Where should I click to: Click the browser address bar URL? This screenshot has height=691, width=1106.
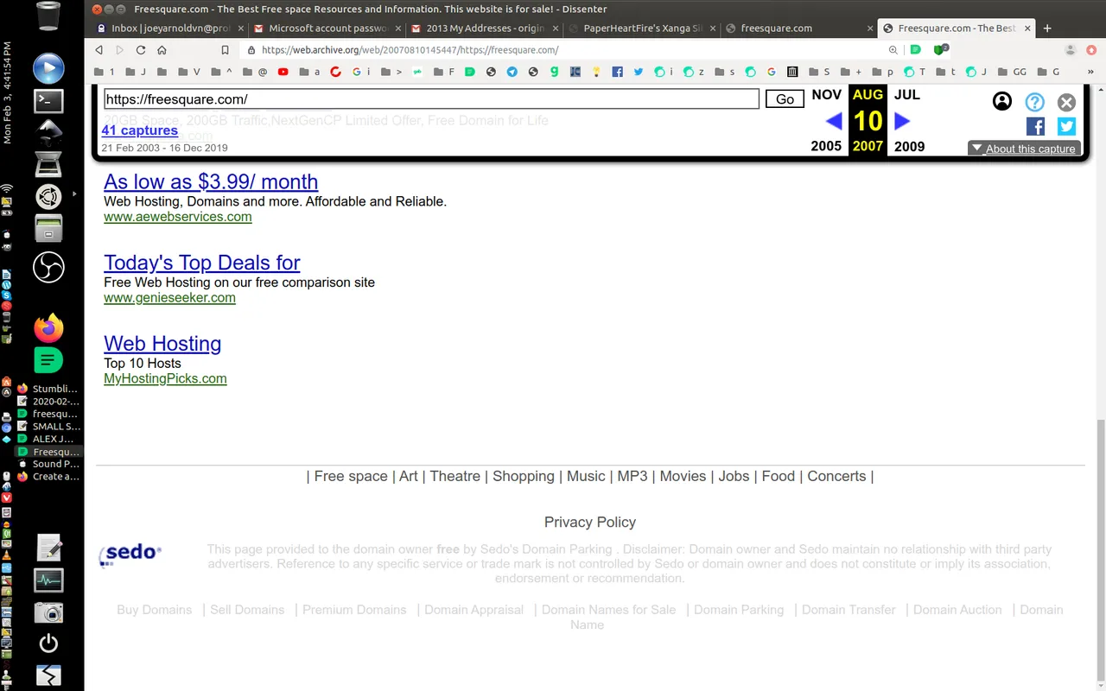click(x=410, y=50)
